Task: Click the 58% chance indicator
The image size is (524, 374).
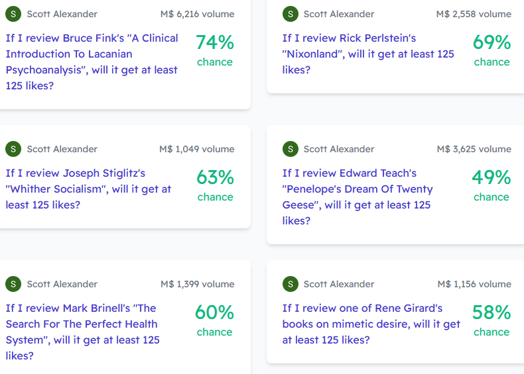Action: pyautogui.click(x=491, y=320)
